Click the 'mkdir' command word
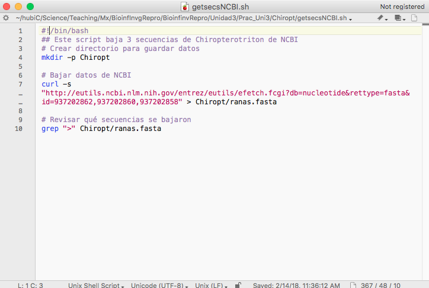The width and height of the screenshot is (429, 288). click(52, 57)
